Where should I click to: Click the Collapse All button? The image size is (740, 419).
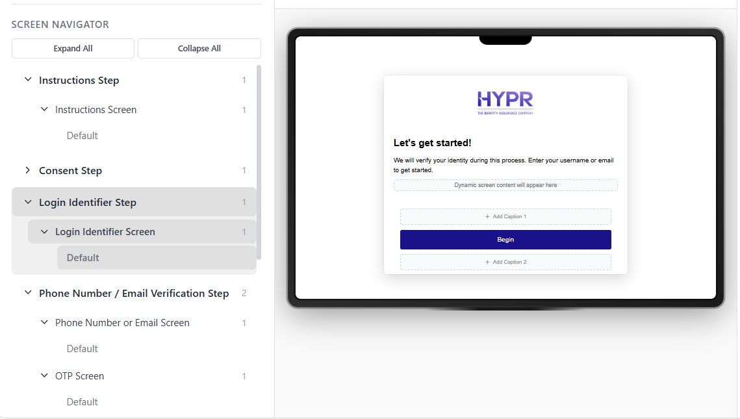coord(199,49)
